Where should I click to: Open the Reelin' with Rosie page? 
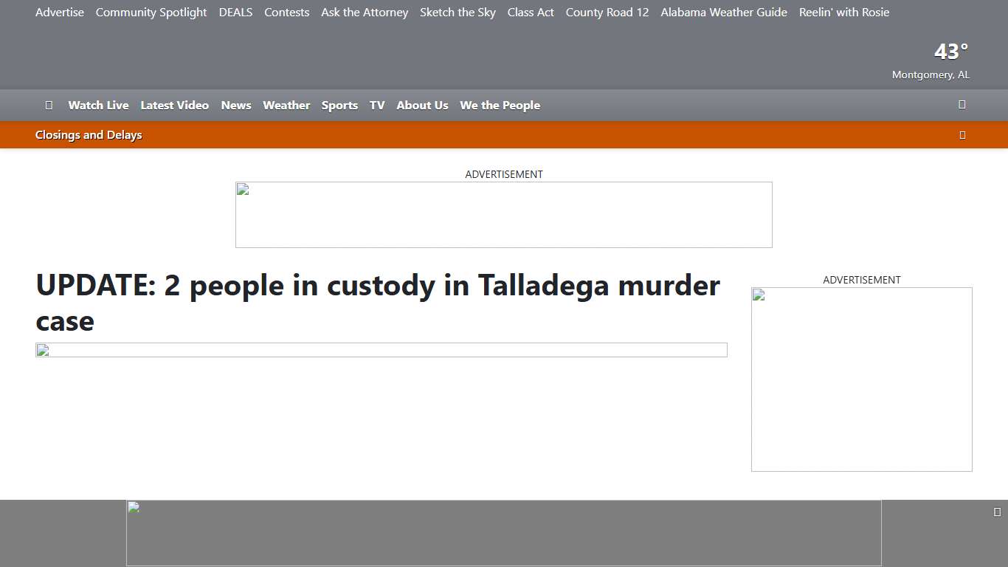coord(844,12)
